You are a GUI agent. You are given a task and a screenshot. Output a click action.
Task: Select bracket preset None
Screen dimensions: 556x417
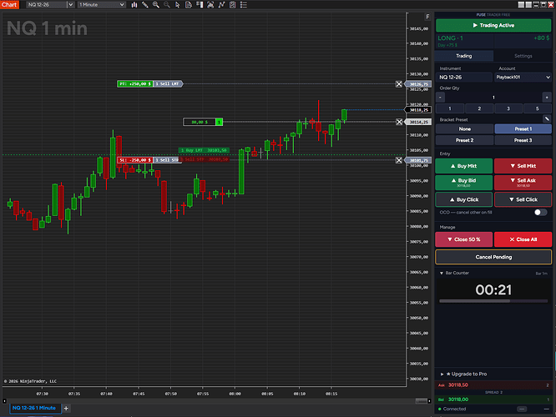pyautogui.click(x=464, y=129)
